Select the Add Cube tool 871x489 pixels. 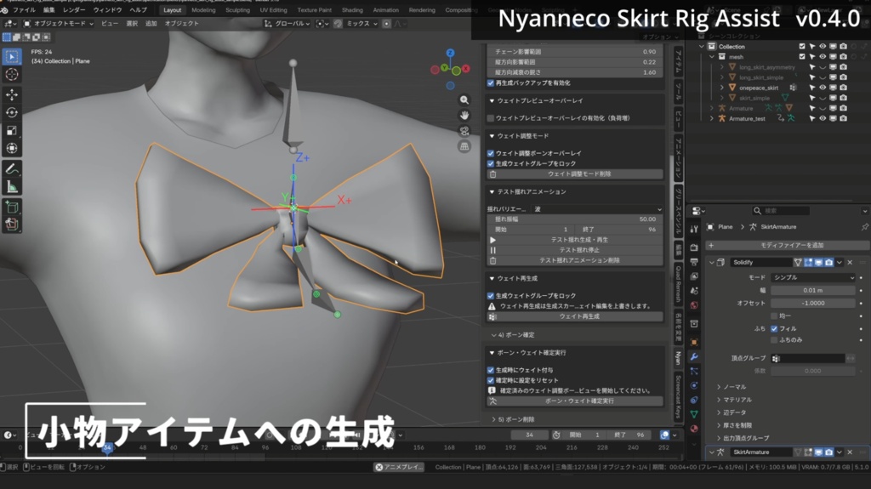[x=12, y=208]
